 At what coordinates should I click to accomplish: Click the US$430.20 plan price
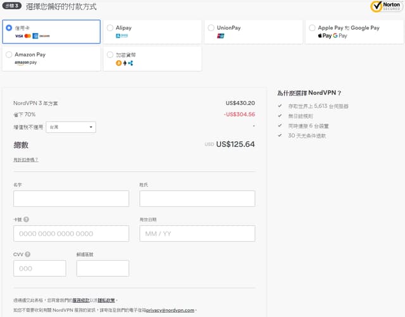pyautogui.click(x=240, y=103)
